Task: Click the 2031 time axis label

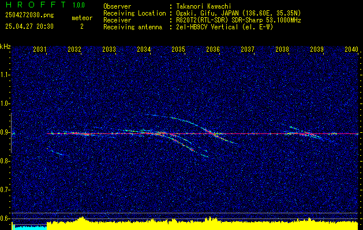Action: pos(40,49)
